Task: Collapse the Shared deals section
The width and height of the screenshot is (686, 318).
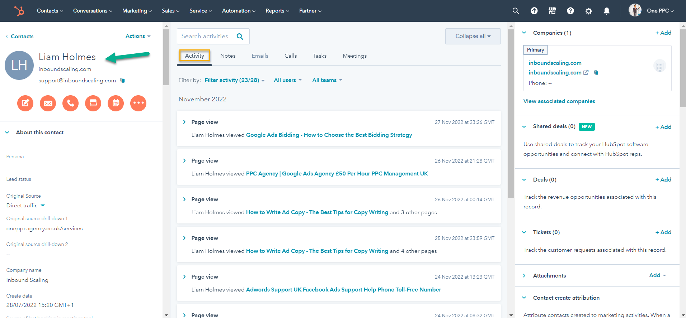Action: (524, 127)
